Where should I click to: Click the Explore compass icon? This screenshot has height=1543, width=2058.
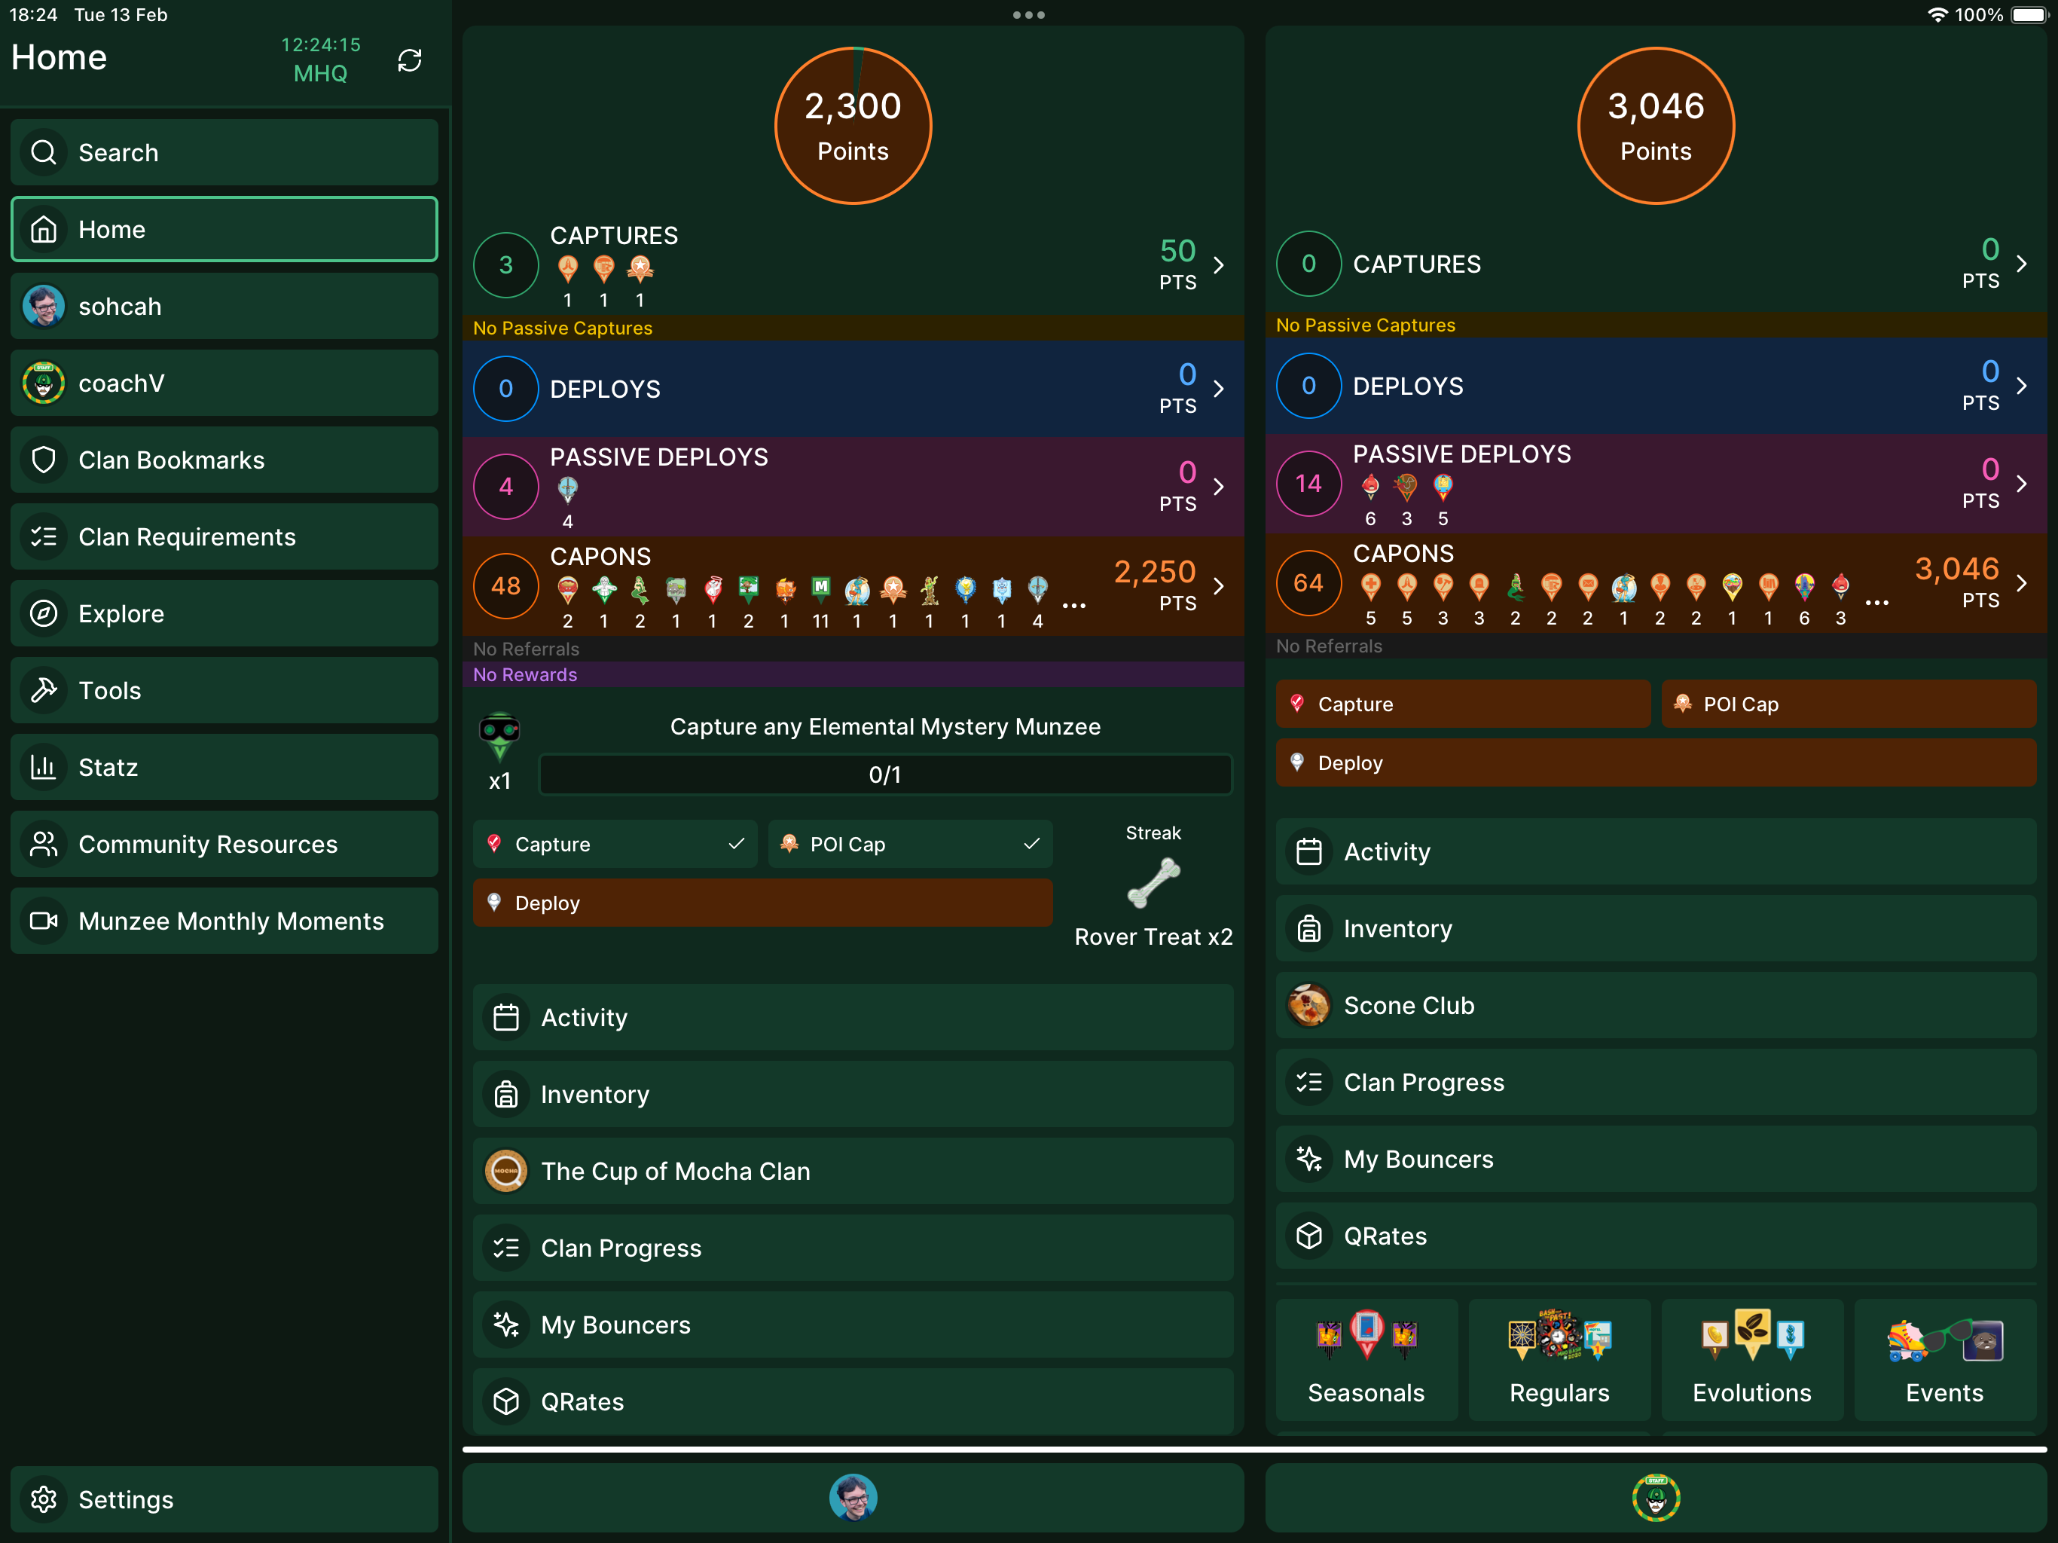point(44,613)
